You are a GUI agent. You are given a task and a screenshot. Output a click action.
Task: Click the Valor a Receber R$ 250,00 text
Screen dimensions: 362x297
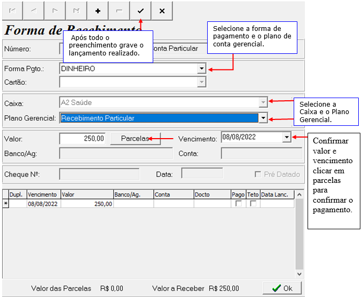point(195,288)
